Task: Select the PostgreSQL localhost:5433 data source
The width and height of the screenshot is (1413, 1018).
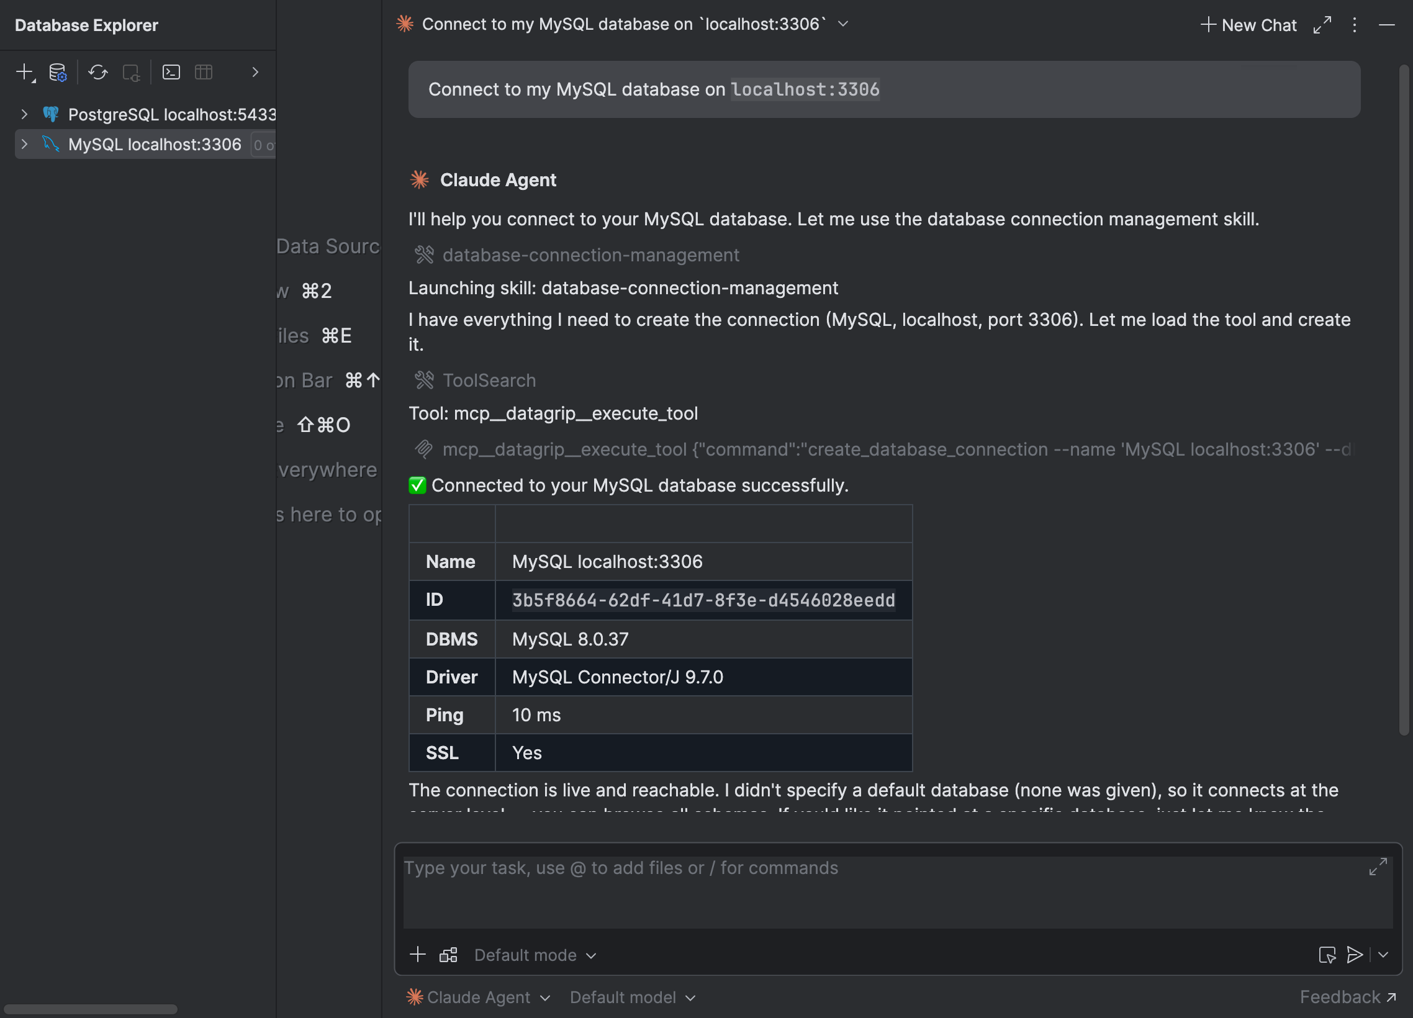Action: (172, 114)
